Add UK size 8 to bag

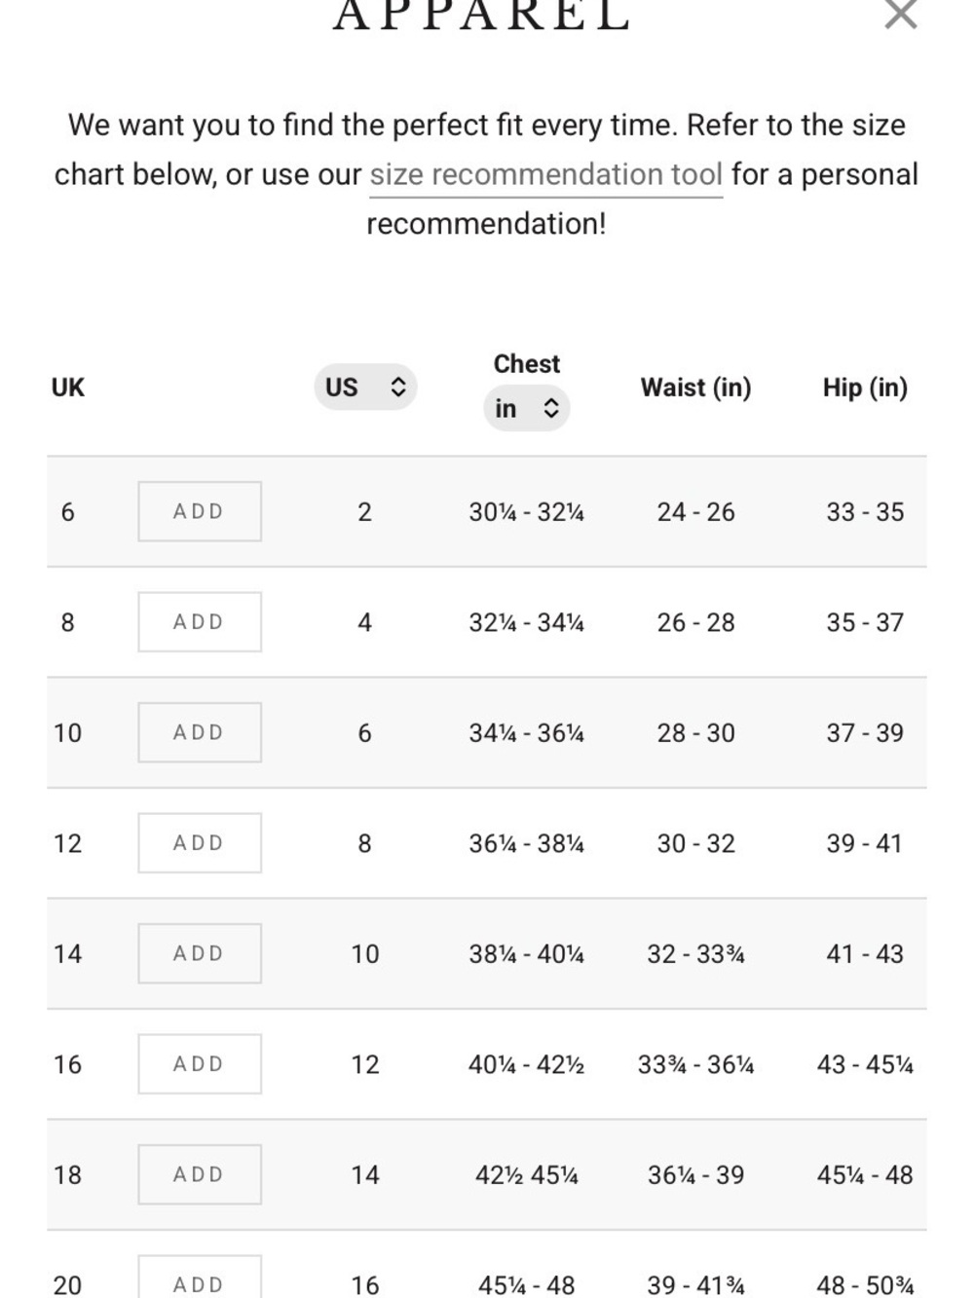200,622
